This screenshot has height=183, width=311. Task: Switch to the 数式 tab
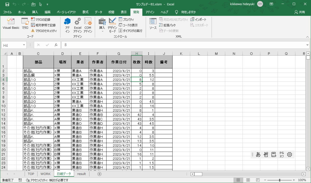click(86, 12)
